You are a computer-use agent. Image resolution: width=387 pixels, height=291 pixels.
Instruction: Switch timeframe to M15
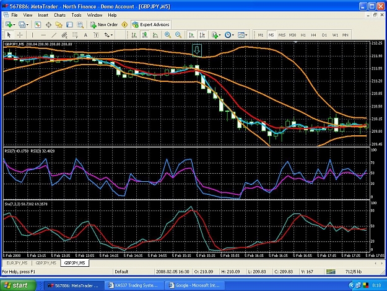pos(282,35)
